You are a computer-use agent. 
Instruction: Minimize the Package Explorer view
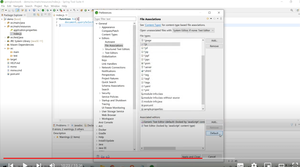pyautogui.click(x=45, y=15)
